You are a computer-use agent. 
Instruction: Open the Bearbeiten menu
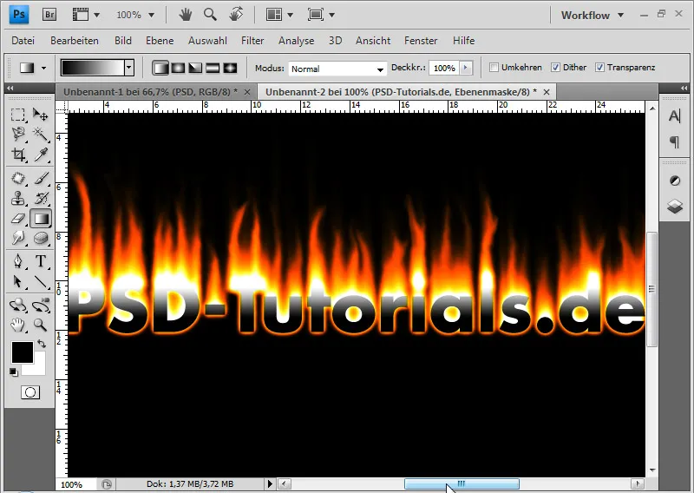[75, 40]
